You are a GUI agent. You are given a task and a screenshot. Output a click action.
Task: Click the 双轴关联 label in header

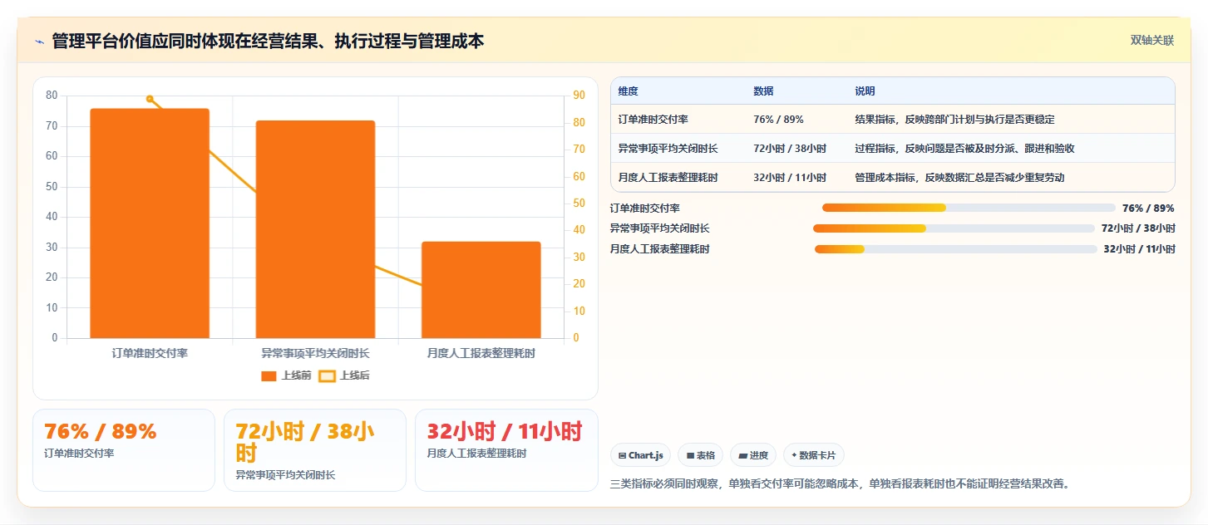(1151, 41)
